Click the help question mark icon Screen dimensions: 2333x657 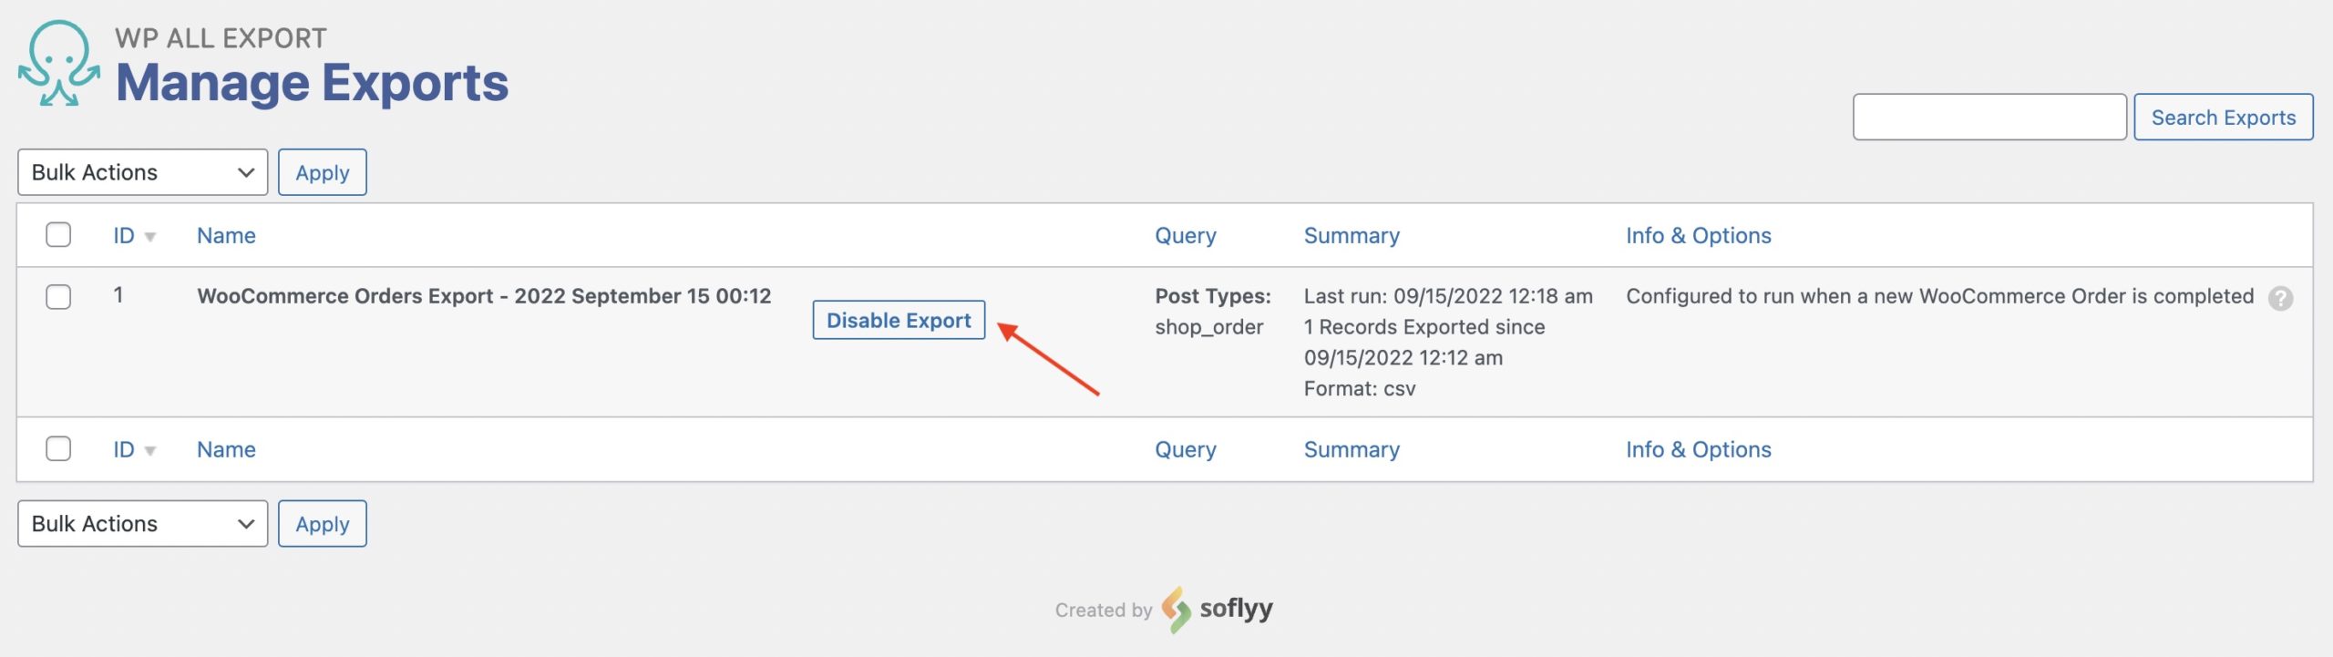coord(2280,298)
